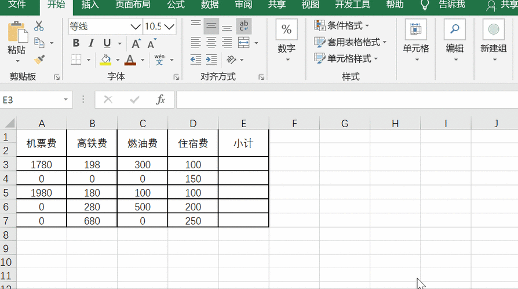Open the 单元格 cells icon

[x=415, y=29]
